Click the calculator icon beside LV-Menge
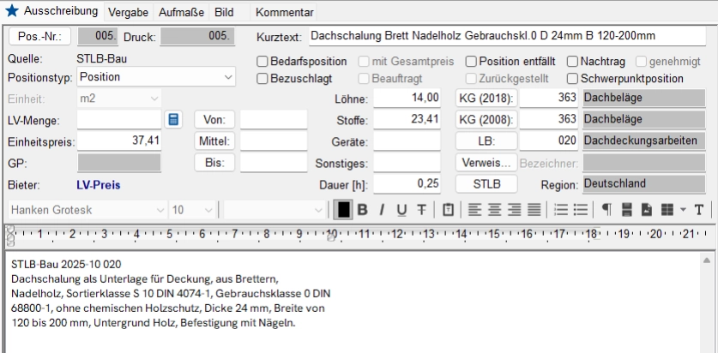 (x=173, y=119)
